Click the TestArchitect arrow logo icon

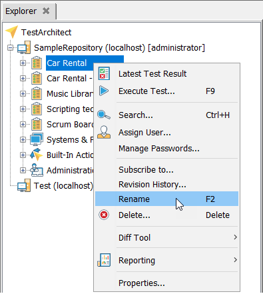(11, 32)
